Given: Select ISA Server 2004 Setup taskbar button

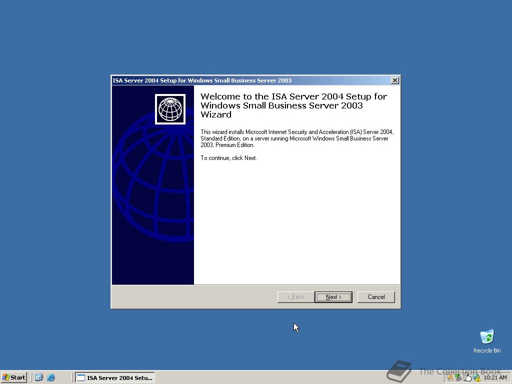Looking at the screenshot, I should coord(115,378).
